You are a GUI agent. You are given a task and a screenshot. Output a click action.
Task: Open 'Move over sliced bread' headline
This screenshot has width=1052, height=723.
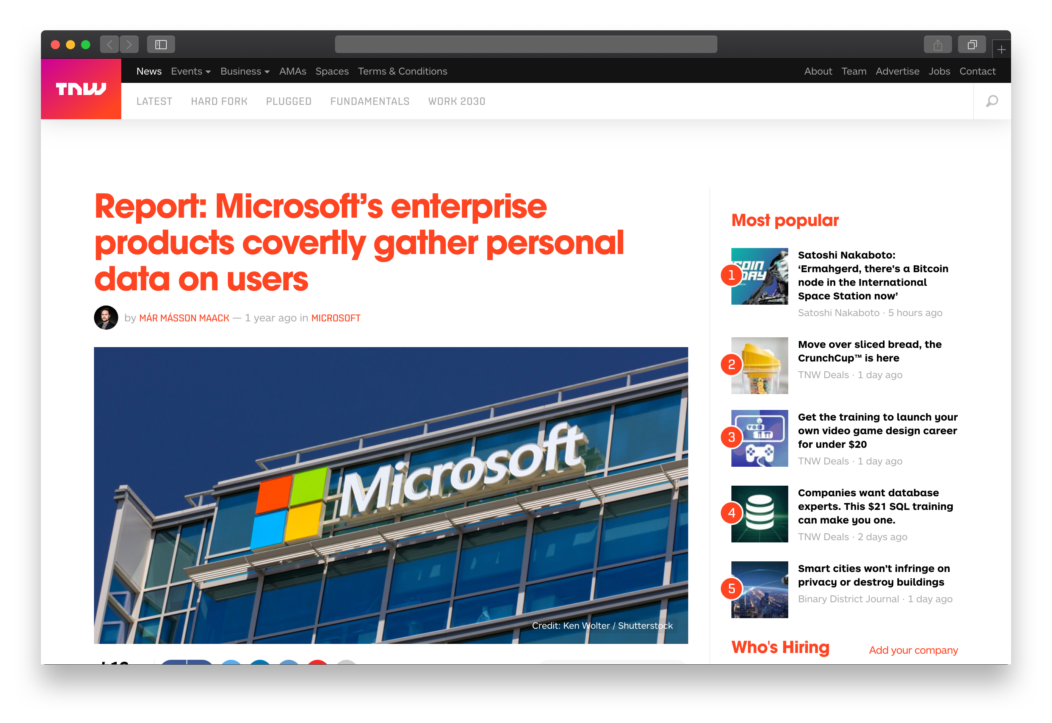click(x=870, y=351)
